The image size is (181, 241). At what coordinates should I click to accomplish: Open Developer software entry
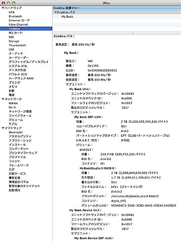(15, 132)
